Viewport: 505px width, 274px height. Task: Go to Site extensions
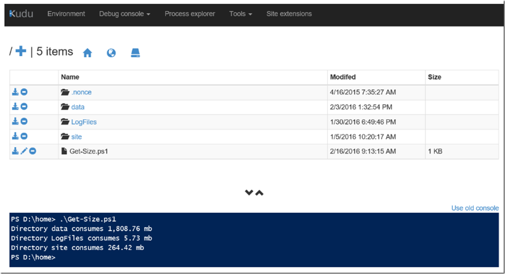(289, 14)
